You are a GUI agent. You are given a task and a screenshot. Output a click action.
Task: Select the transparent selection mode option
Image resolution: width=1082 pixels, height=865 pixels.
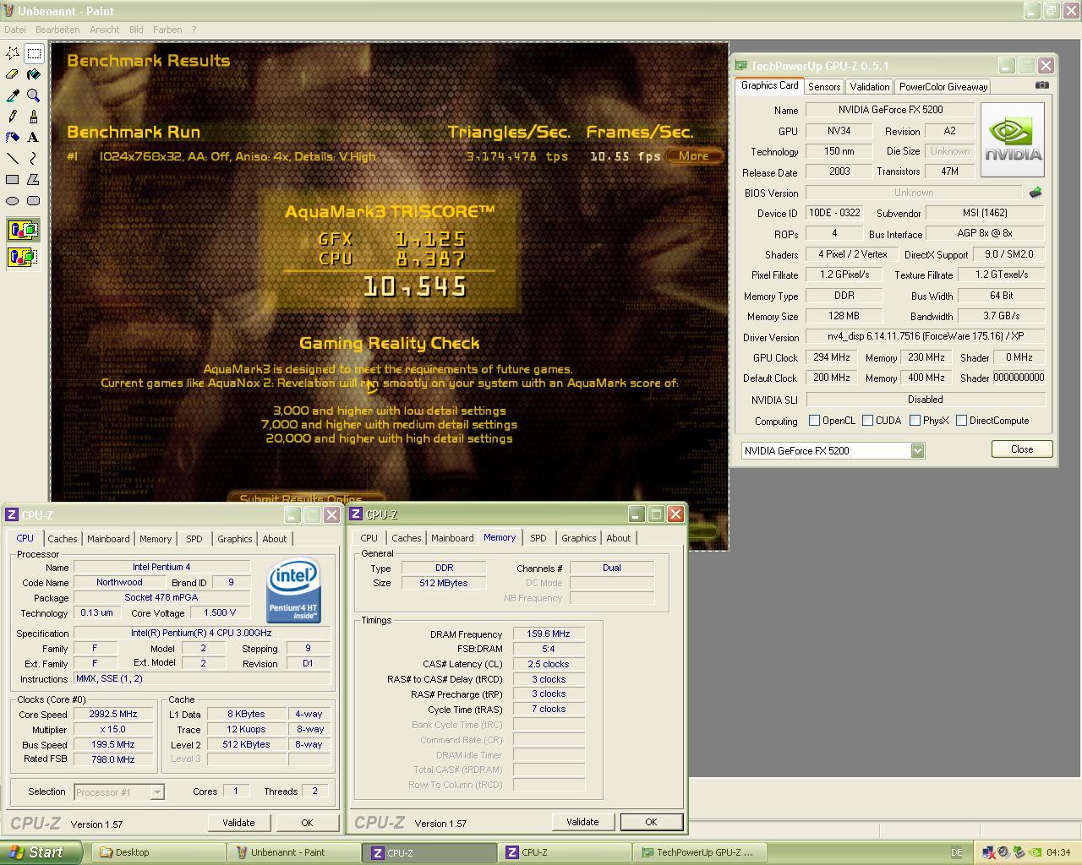click(x=23, y=256)
